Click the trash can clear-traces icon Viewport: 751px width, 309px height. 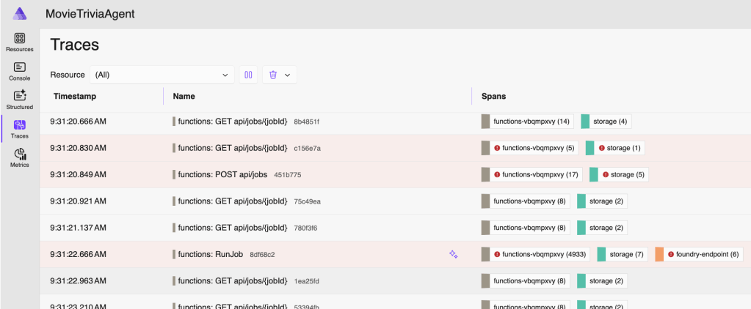[272, 75]
